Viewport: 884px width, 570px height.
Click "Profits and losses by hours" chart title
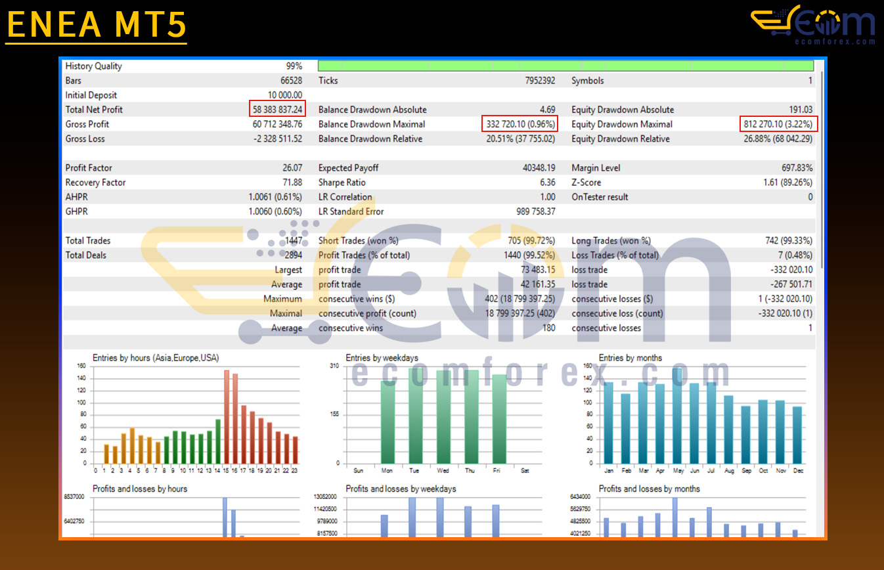(140, 489)
